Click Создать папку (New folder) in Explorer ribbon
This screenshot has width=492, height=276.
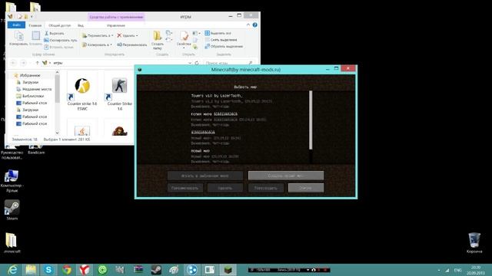[x=157, y=41]
